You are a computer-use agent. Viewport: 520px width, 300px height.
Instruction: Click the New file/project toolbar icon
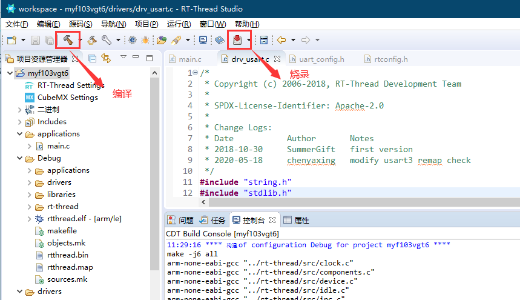click(x=12, y=40)
